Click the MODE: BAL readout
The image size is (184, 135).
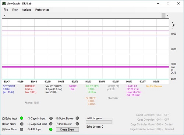(x=73, y=88)
